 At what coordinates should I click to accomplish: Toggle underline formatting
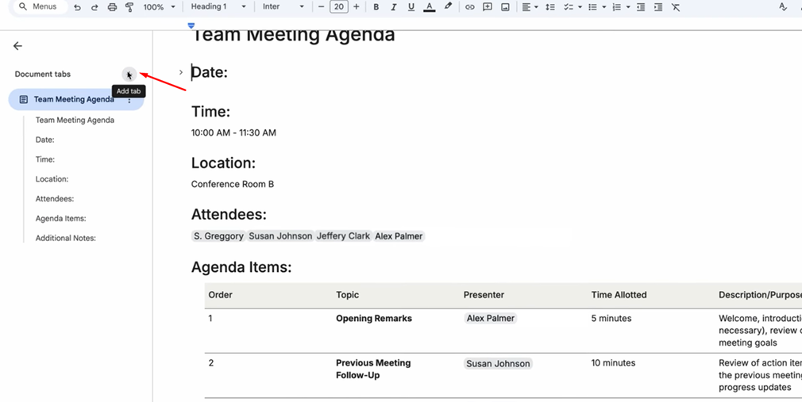click(x=411, y=7)
